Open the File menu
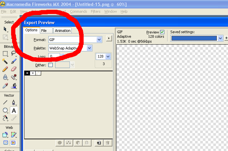Viewport: 228px width, 151px height. click(x=4, y=11)
